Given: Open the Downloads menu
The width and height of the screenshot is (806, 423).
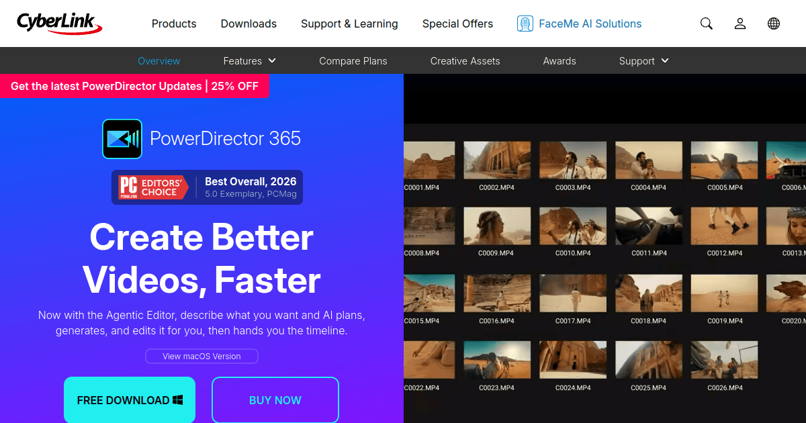Looking at the screenshot, I should click(x=249, y=23).
